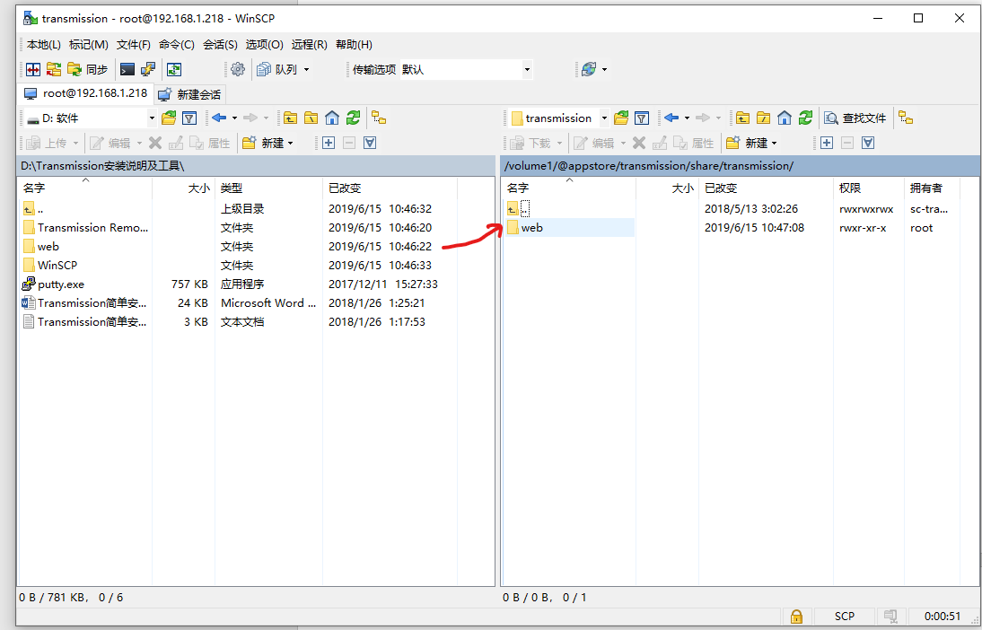982x630 pixels.
Task: Open the 远程(R) menu
Action: [x=310, y=45]
